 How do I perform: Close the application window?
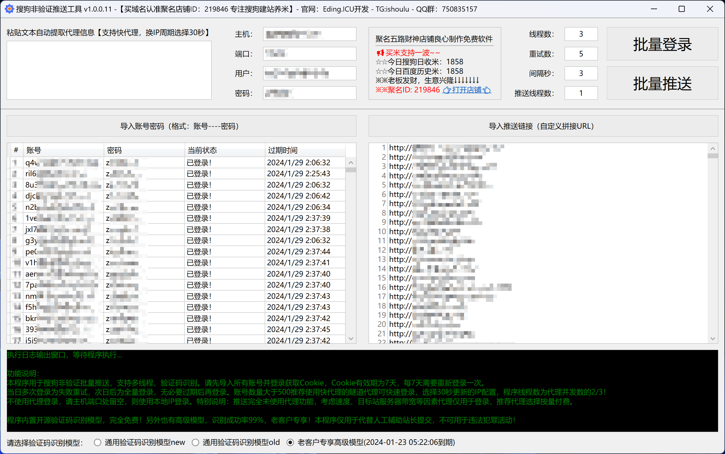pyautogui.click(x=710, y=9)
